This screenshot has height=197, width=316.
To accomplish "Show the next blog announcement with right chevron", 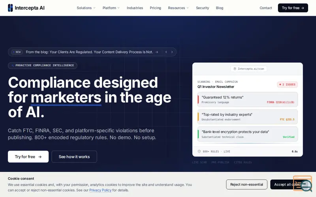I will (x=172, y=52).
